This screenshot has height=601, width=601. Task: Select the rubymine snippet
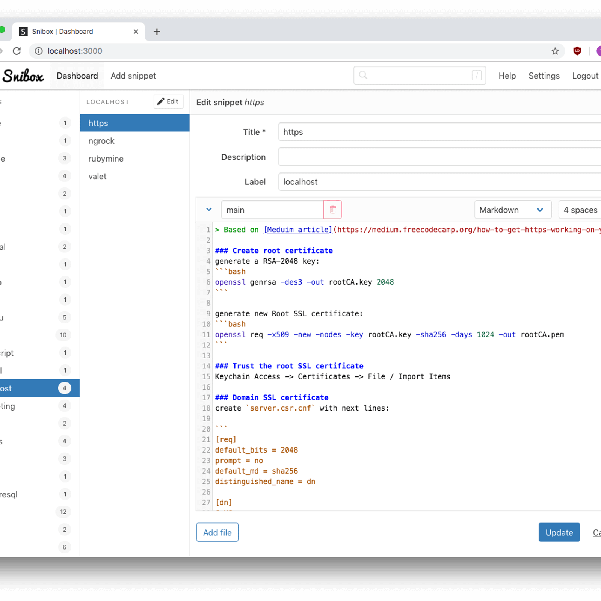click(134, 159)
